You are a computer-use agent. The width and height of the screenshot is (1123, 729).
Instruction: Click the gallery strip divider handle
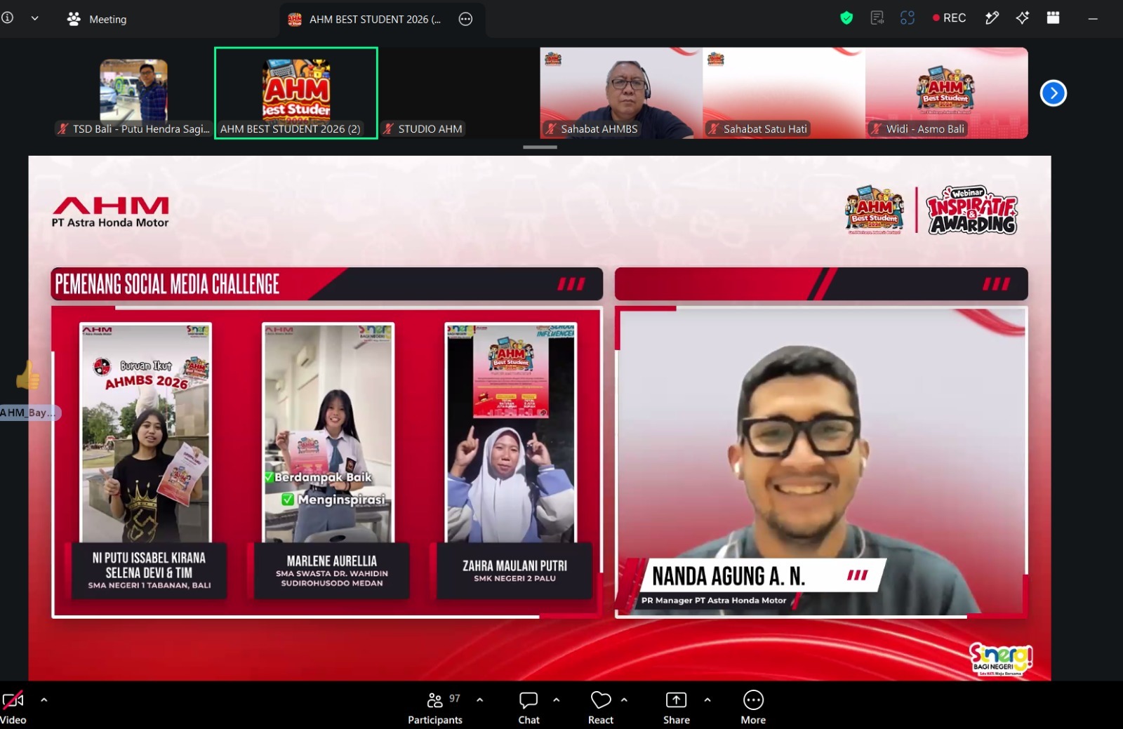coord(540,147)
